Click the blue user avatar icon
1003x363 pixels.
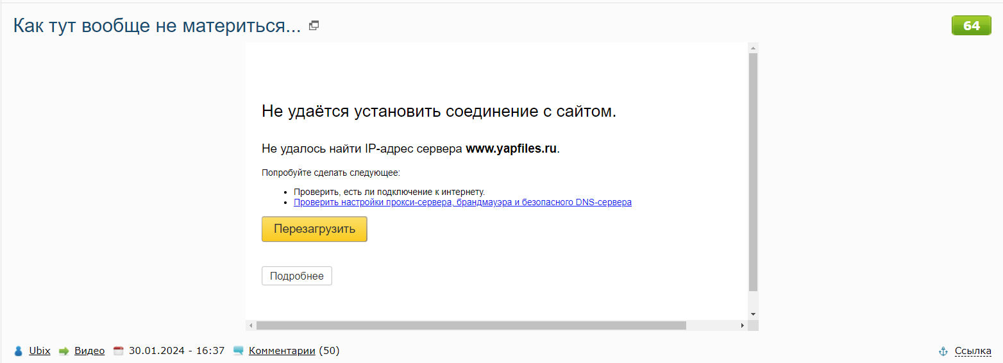18,351
